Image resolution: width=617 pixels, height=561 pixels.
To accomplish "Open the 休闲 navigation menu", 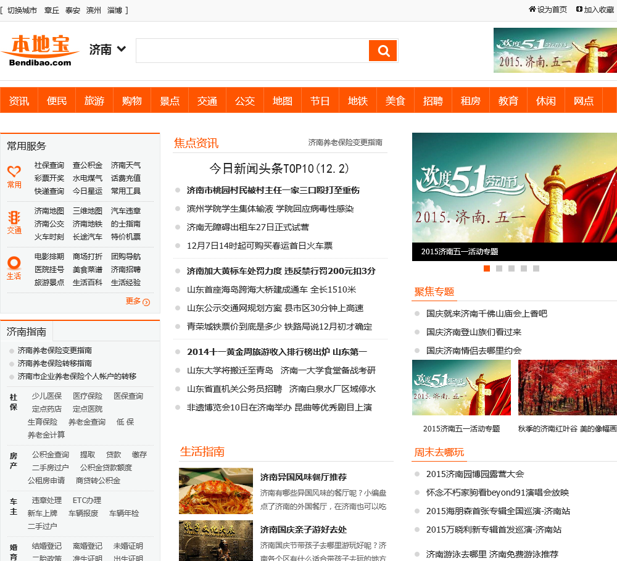I will [546, 101].
